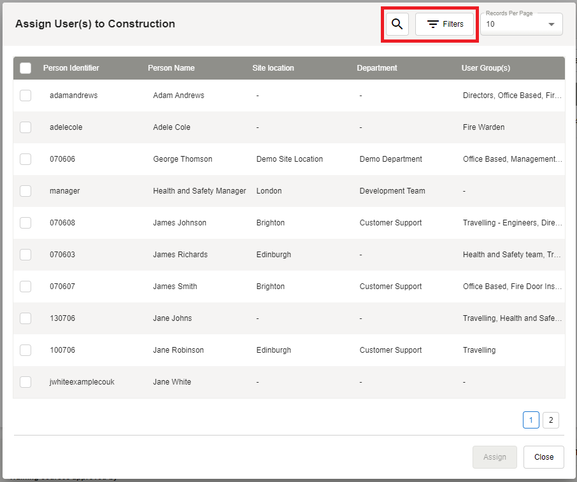Select page 1 in pagination
This screenshot has width=577, height=482.
point(531,420)
